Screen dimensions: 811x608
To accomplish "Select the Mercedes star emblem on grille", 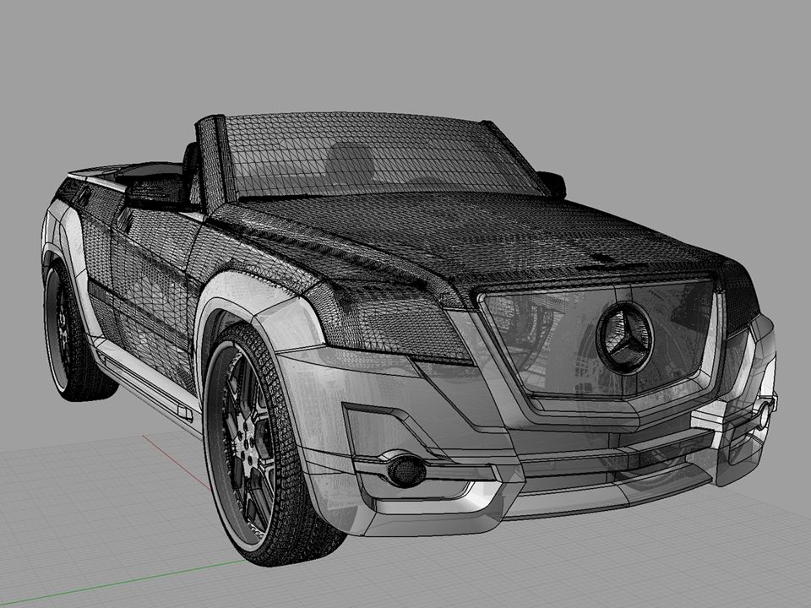I will pos(625,338).
